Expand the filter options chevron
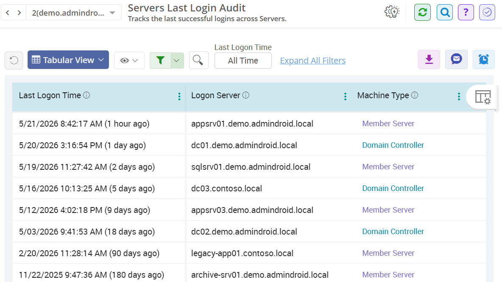Viewport: 502px width, 282px height. tap(177, 61)
